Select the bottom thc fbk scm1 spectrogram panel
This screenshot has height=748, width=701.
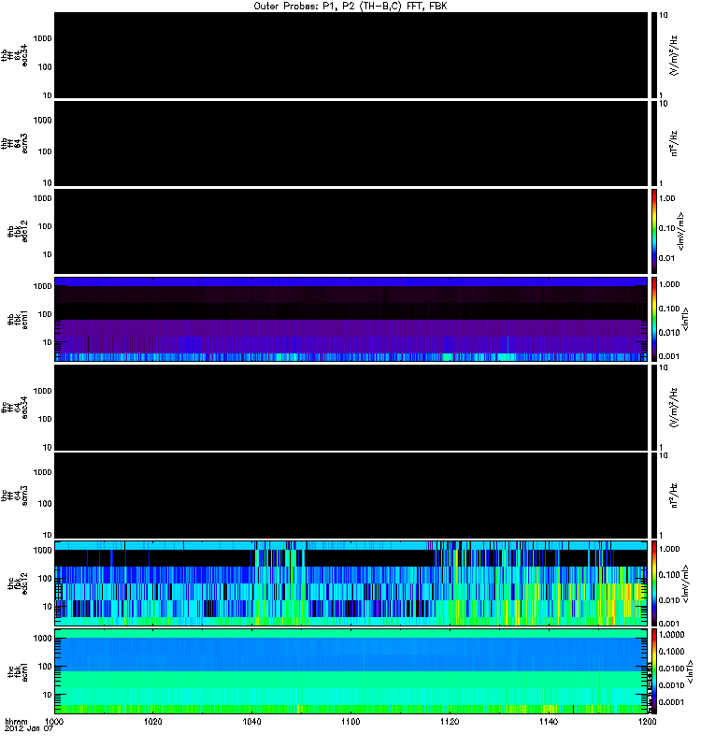click(x=350, y=670)
